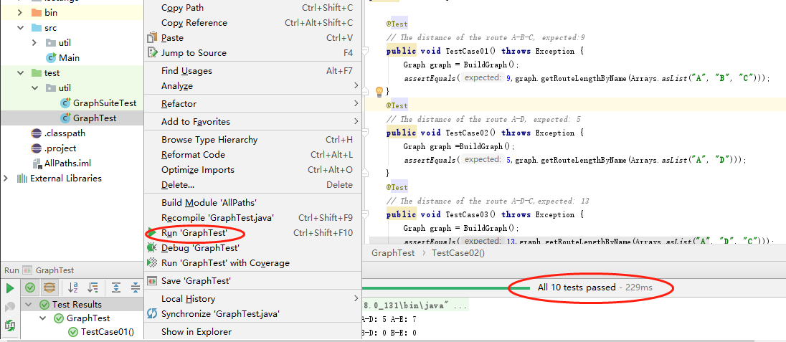Click console line 'A-D: 5 A-E: 7'
The width and height of the screenshot is (786, 342).
click(x=389, y=320)
